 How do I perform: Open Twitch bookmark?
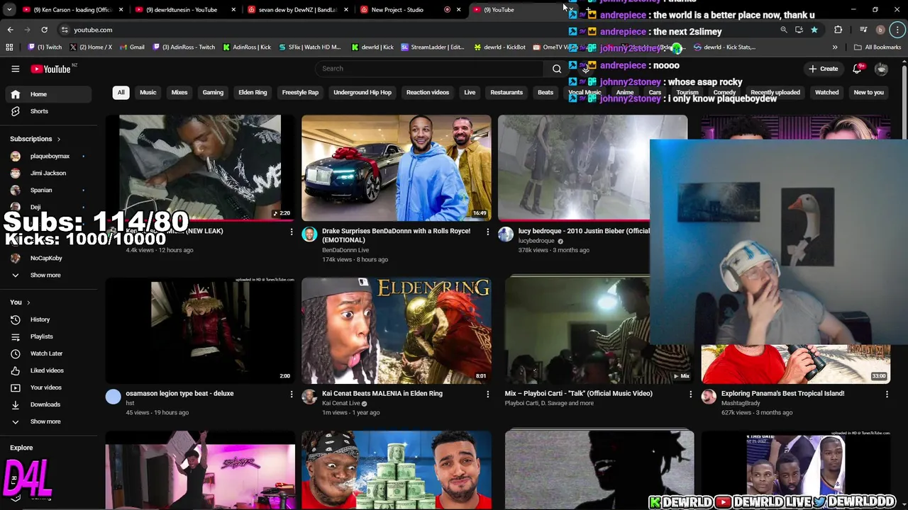pyautogui.click(x=44, y=47)
